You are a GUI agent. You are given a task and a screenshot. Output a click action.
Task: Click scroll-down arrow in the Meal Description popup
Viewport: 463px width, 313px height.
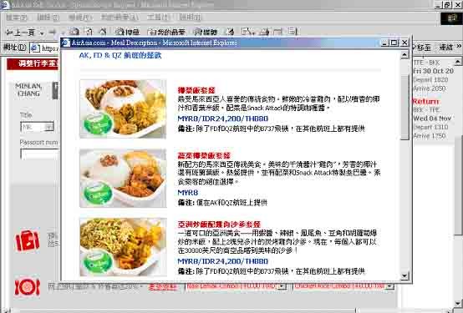(404, 276)
